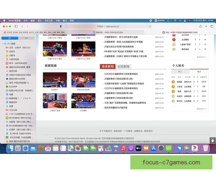
Task: Open FaceTime from the Dock
Action: [x=93, y=148]
